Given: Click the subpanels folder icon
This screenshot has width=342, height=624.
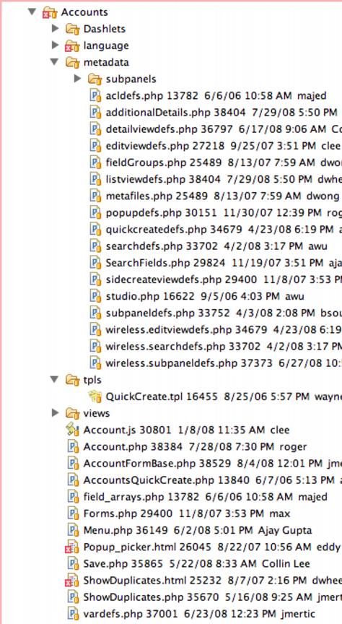Looking at the screenshot, I should click(x=95, y=79).
